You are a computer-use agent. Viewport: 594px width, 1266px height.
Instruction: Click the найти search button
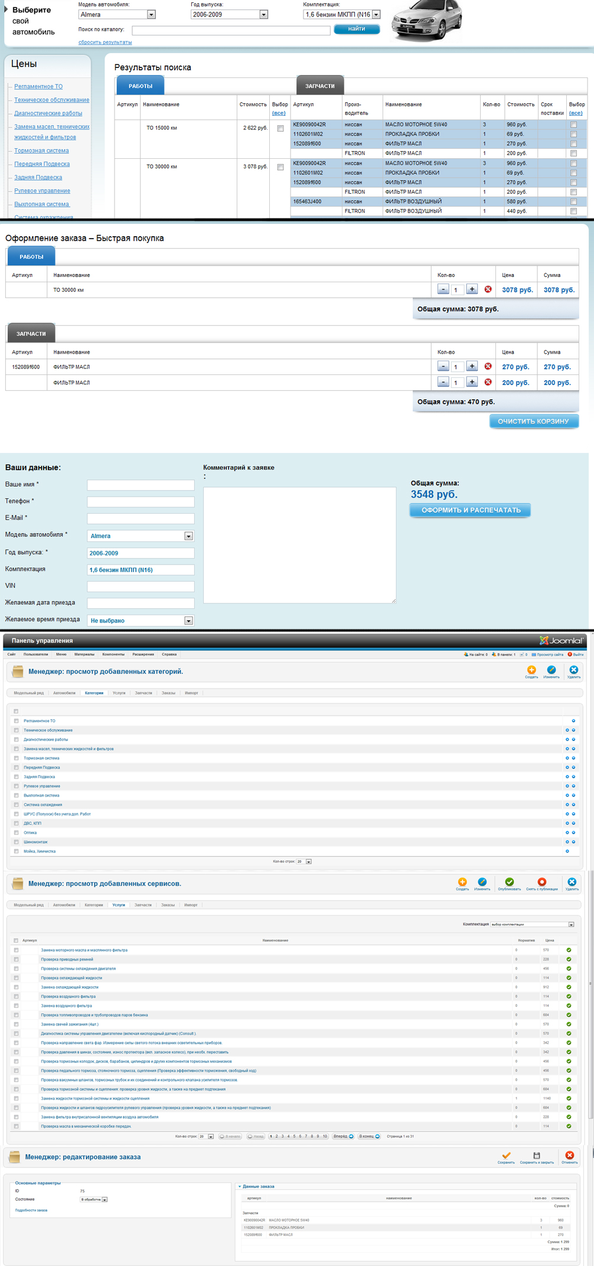pos(357,29)
